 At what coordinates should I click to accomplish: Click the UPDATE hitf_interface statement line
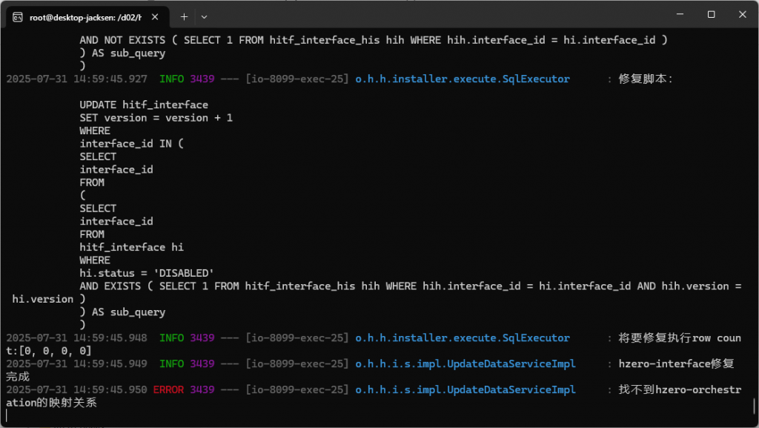(x=144, y=105)
